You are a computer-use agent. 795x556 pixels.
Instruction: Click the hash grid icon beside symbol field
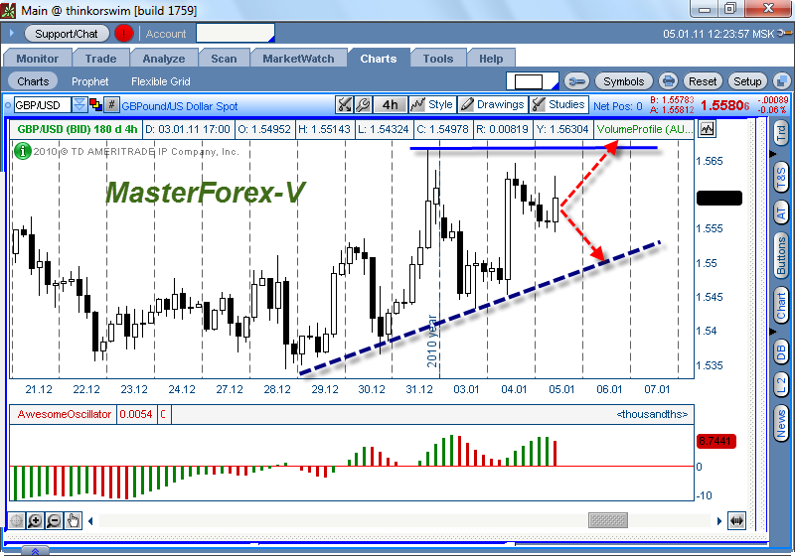(x=112, y=105)
